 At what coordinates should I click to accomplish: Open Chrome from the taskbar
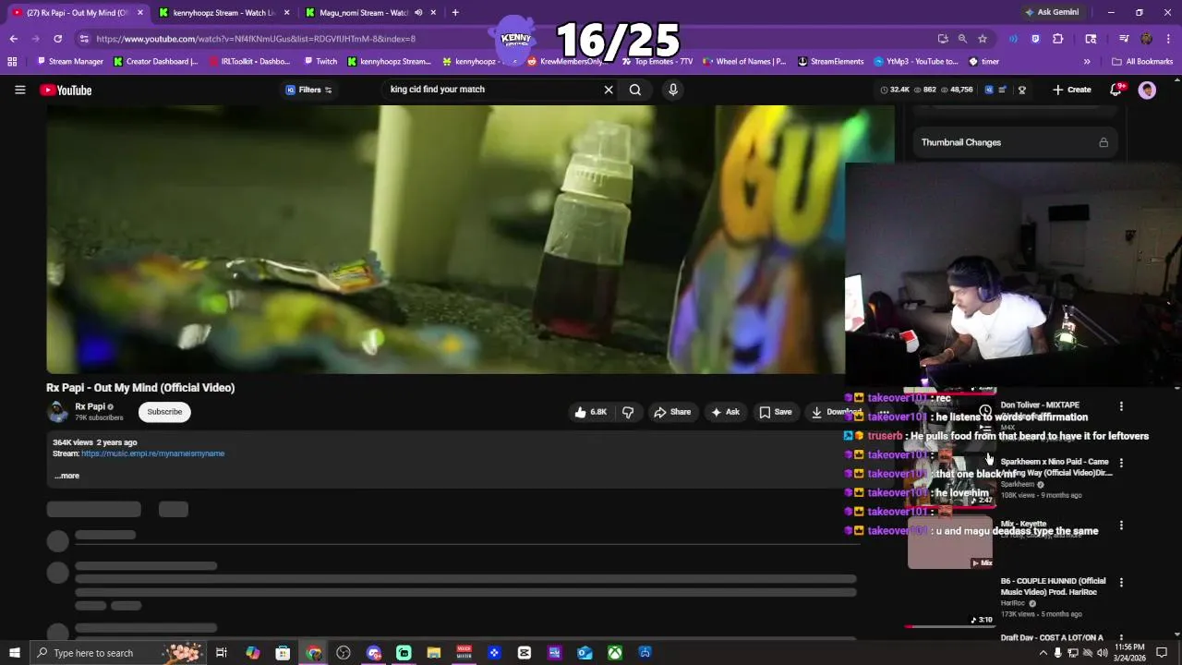[314, 653]
